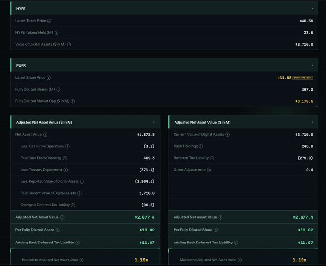Open info icon next to Deferred Tax Liability row
Screen dimensions: 326x266
click(x=212, y=158)
